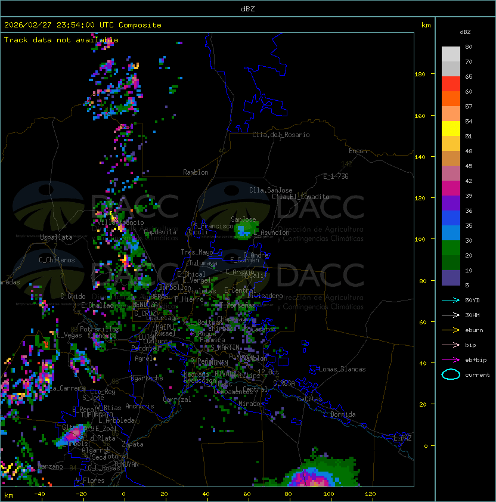Click the '120' tick on the bottom axis
Screen dimensions: 496x502
coord(370,494)
